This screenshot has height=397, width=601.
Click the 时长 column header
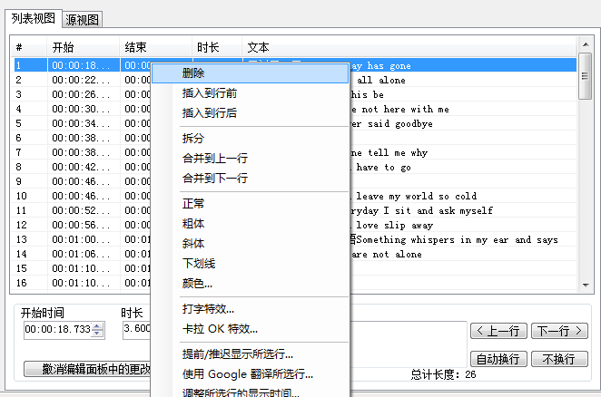tap(217, 47)
